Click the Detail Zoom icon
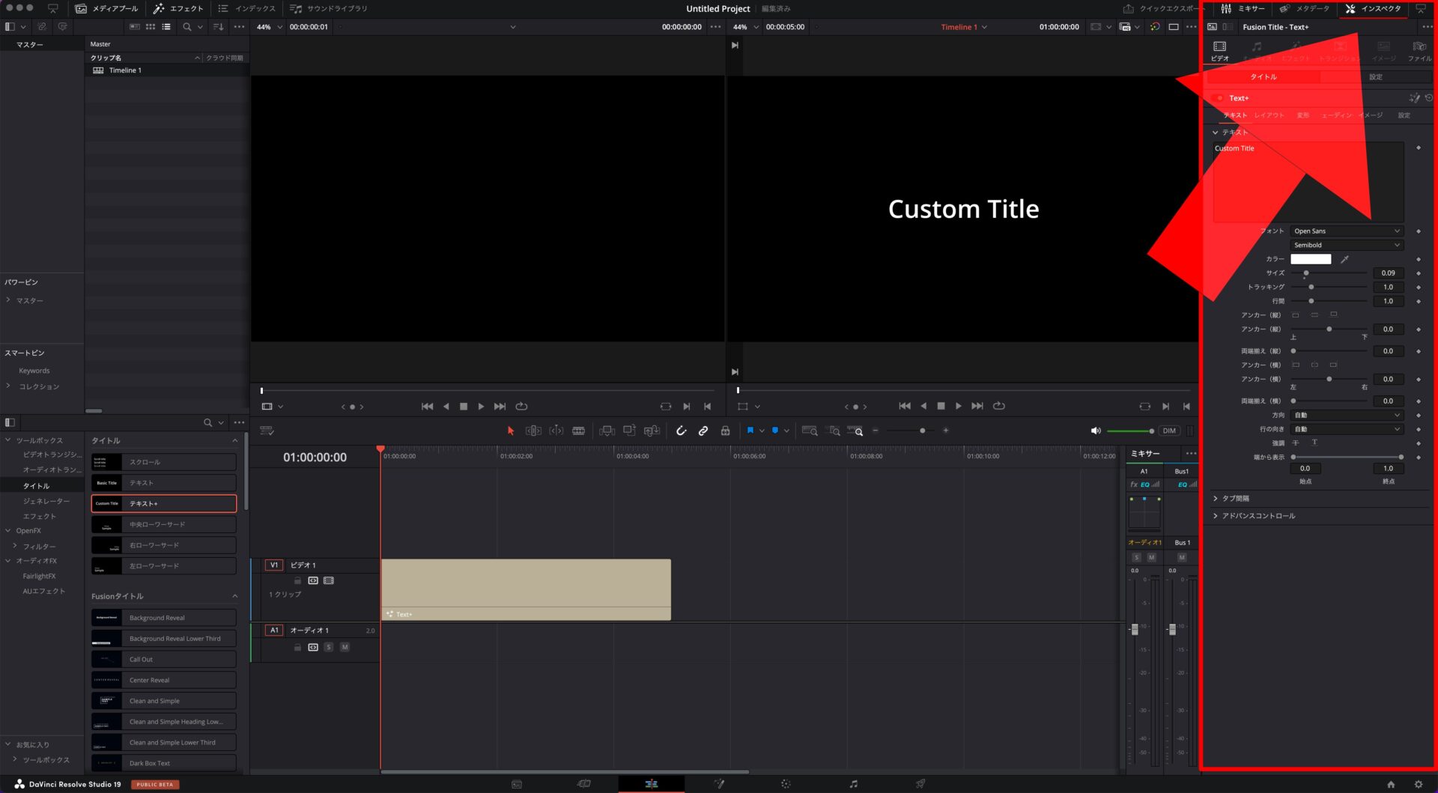 coord(833,431)
